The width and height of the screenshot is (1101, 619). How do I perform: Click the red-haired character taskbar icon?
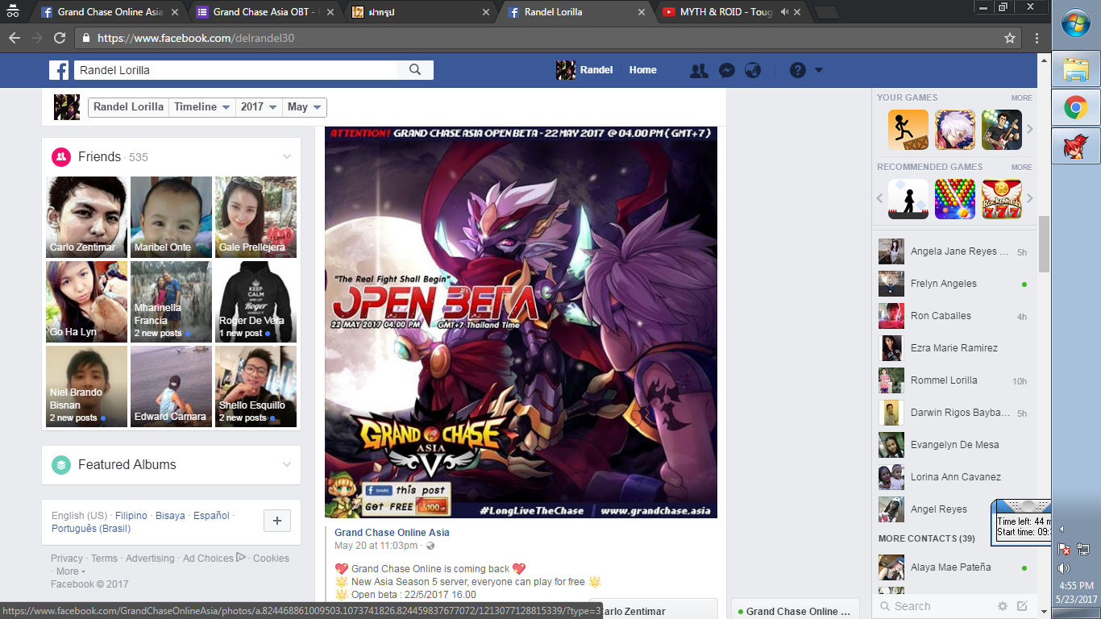pyautogui.click(x=1076, y=146)
